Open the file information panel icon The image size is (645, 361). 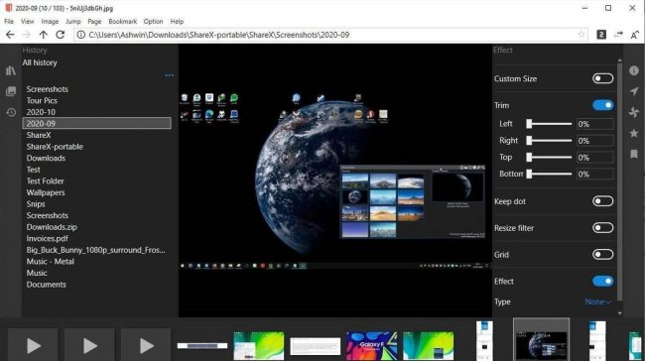pos(634,70)
